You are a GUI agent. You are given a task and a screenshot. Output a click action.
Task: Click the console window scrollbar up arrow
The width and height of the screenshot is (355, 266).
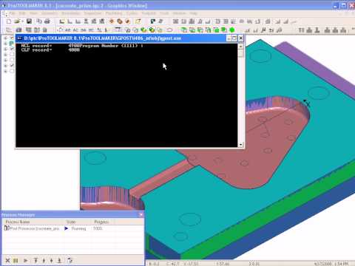click(x=241, y=46)
